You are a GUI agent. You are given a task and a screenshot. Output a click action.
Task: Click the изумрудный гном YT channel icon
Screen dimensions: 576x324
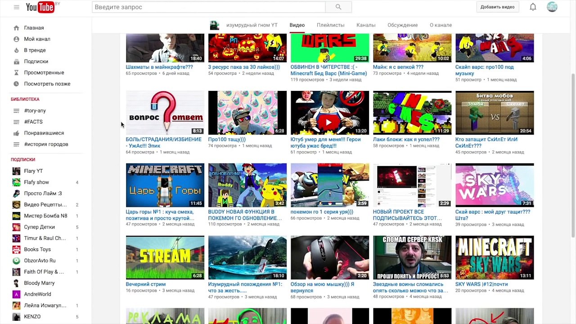click(x=214, y=25)
